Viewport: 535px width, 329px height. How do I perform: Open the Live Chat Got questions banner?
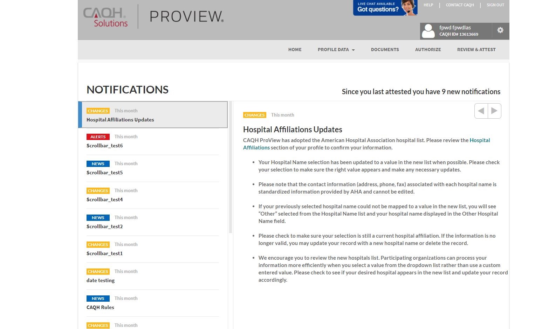coord(385,8)
